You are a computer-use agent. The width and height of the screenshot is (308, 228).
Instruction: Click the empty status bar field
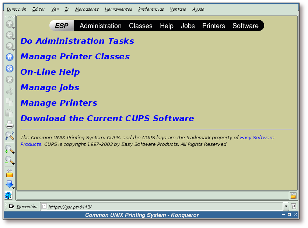pyautogui.click(x=153, y=196)
